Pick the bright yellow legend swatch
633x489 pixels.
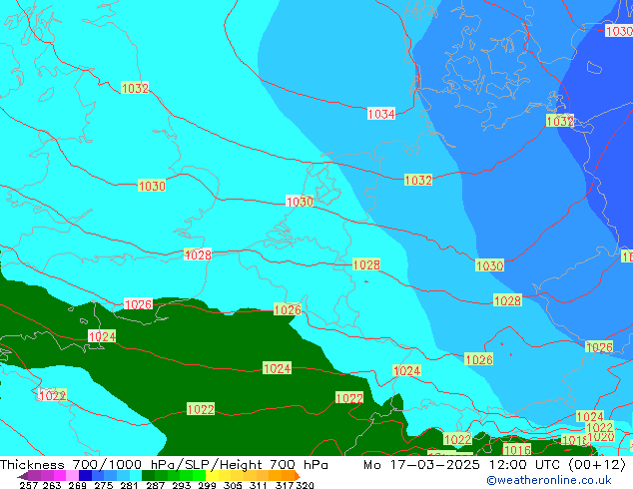pyautogui.click(x=212, y=475)
